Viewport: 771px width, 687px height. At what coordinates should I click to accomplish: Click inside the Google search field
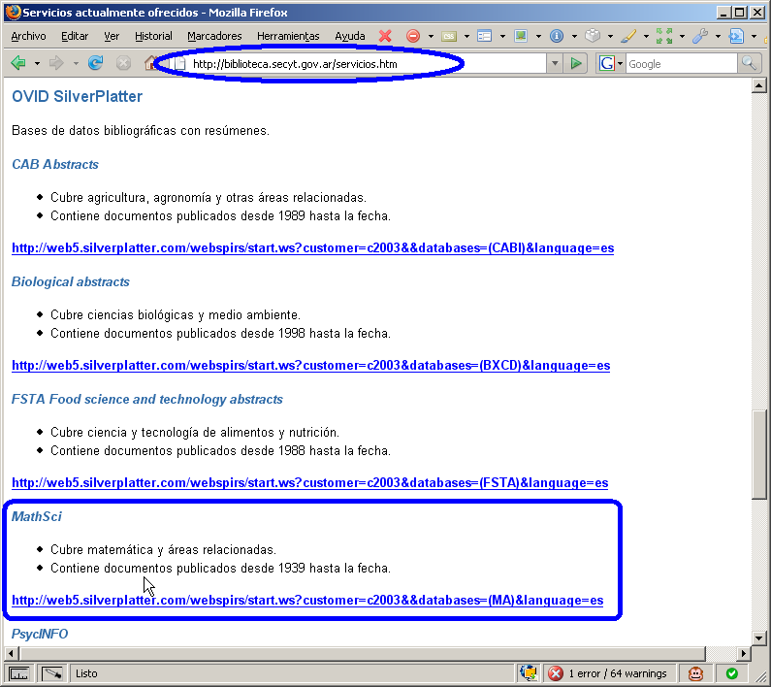pos(679,63)
